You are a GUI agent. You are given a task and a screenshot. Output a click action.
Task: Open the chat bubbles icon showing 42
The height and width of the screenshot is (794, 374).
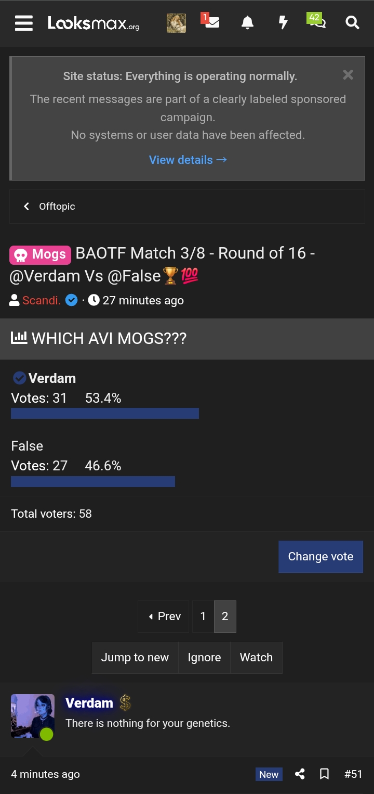(317, 22)
